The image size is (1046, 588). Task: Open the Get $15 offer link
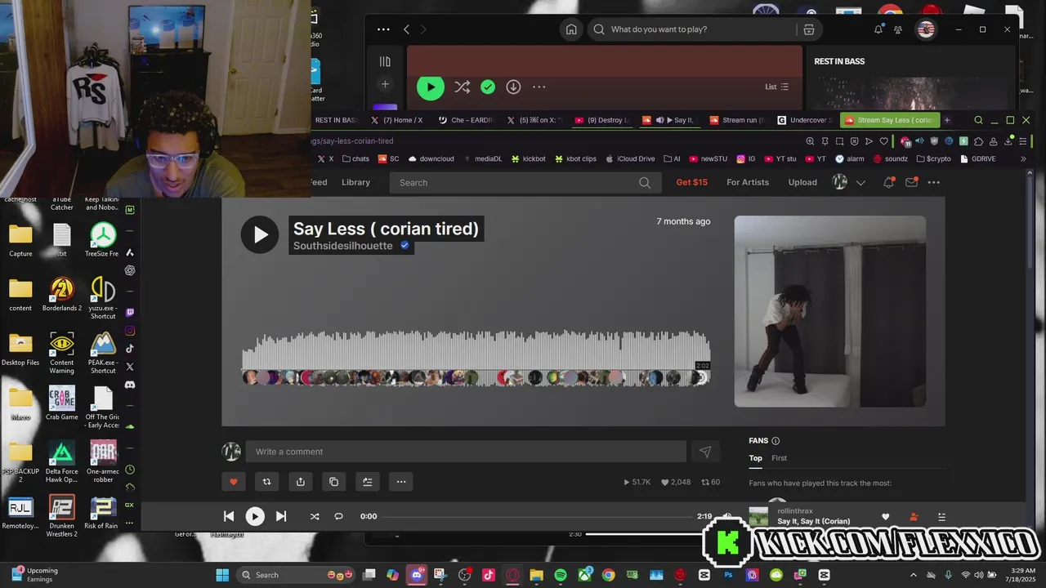click(x=692, y=182)
